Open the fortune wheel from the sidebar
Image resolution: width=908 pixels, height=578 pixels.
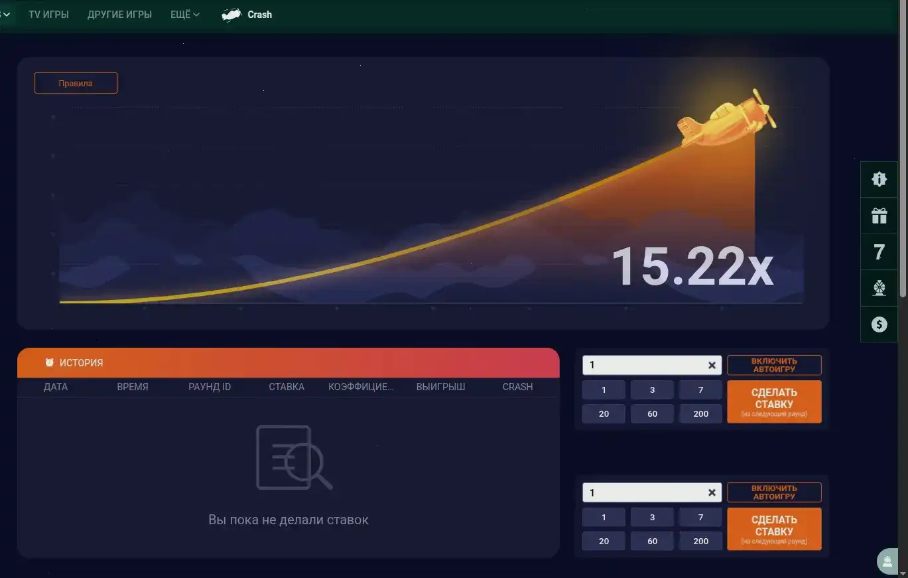click(x=879, y=288)
